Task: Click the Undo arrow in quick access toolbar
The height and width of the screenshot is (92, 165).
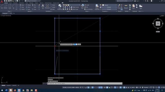Action: (19, 1)
